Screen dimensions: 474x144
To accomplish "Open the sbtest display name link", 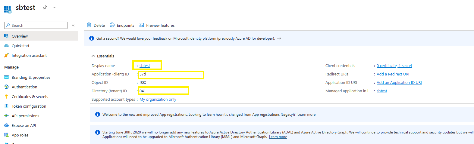I will coord(145,66).
